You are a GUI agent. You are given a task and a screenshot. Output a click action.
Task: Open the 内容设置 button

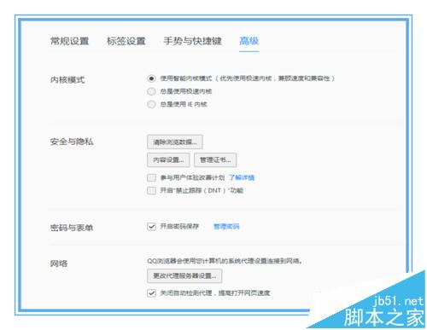point(168,159)
